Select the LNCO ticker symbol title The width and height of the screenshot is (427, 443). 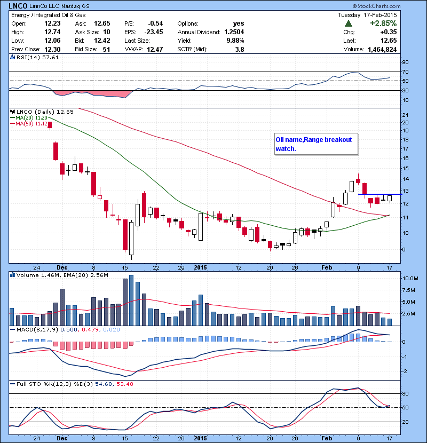18,6
